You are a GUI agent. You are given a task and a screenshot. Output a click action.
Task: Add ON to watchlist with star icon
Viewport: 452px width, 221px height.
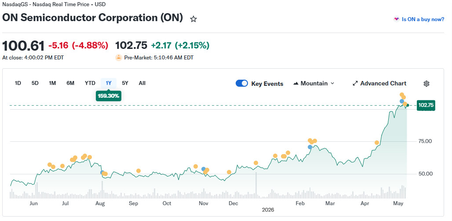193,19
